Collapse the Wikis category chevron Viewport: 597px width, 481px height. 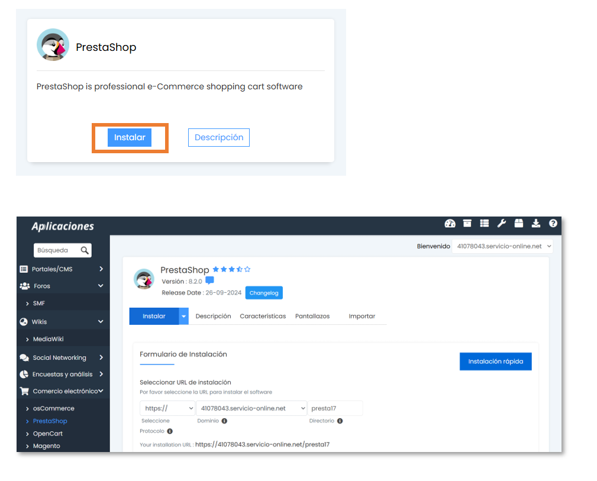pyautogui.click(x=101, y=321)
